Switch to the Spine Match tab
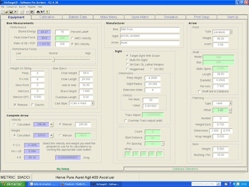The height and width of the screenshot is (187, 249). [140, 17]
